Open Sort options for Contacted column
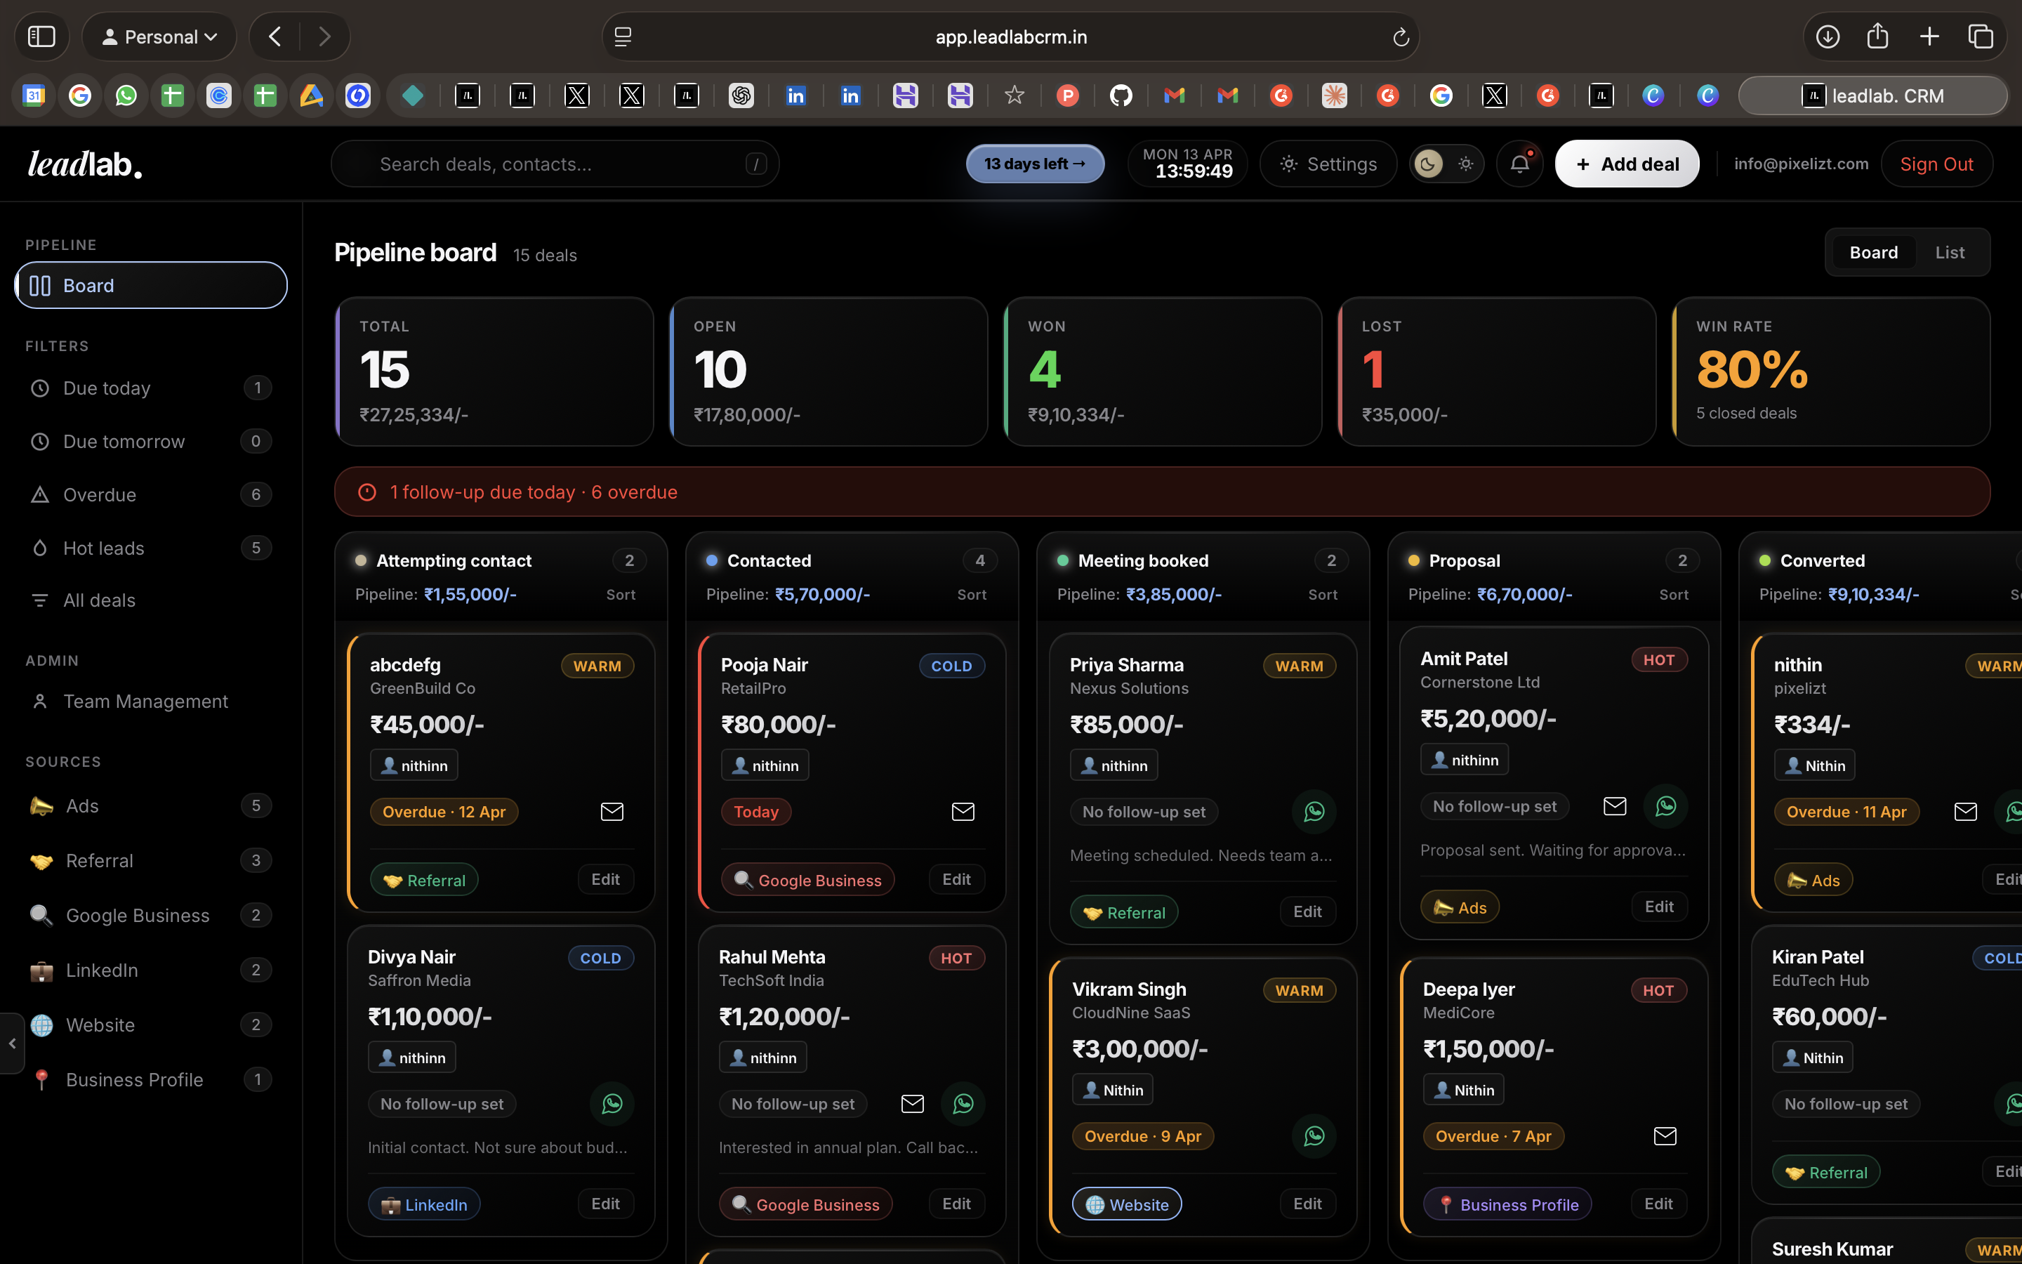 point(971,594)
